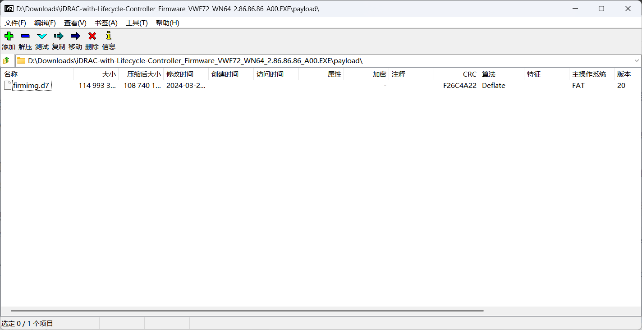Click the horizontal scrollbar thumb
642x330 pixels.
click(x=247, y=311)
